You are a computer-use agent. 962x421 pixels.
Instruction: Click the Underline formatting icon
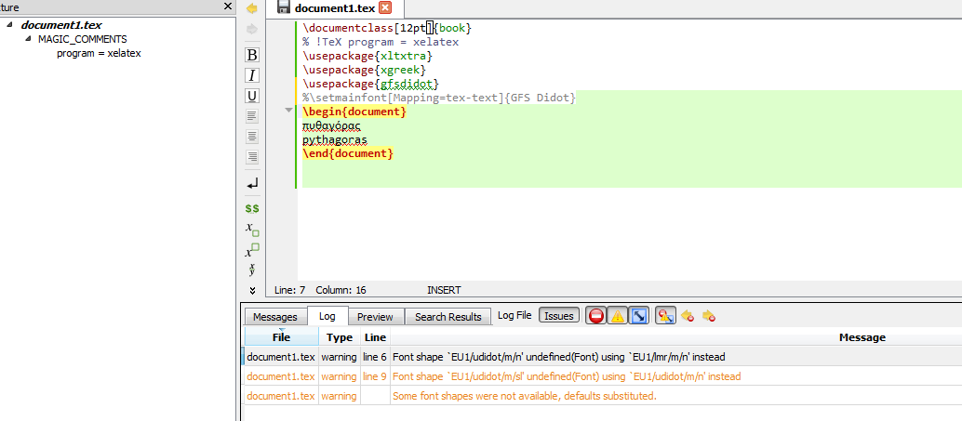point(251,96)
